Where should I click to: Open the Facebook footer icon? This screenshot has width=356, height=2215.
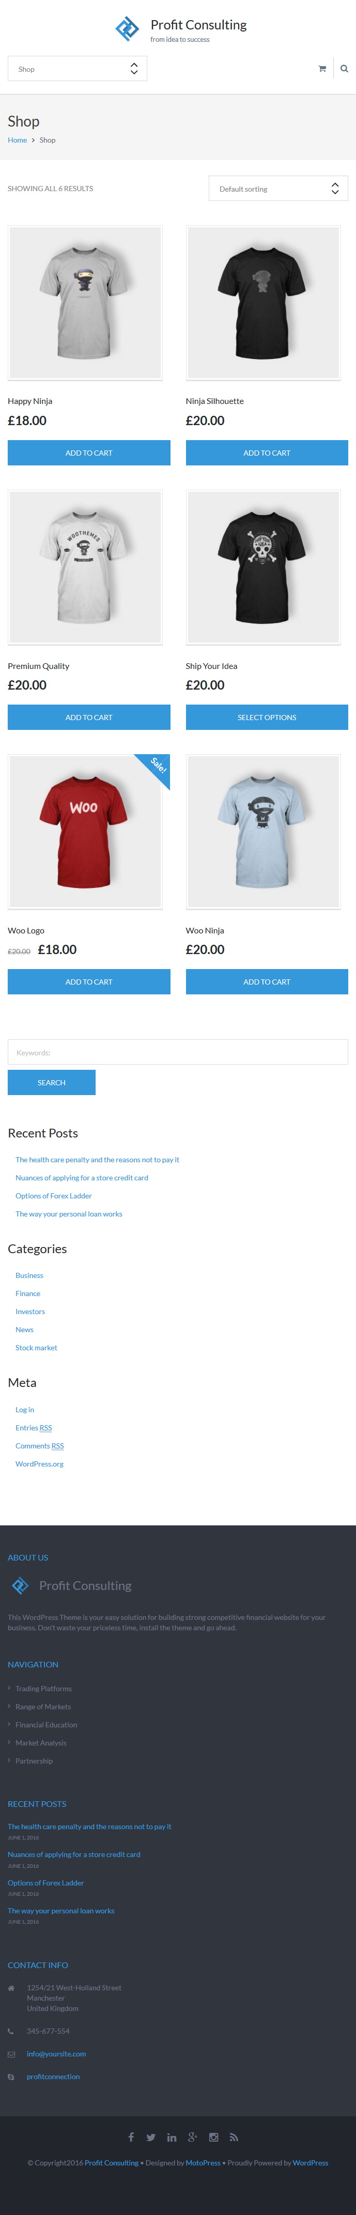click(132, 2137)
